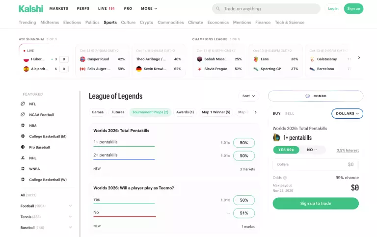The height and width of the screenshot is (237, 377).
Task: Open NCAA Football sidebar icon
Action: [23, 115]
